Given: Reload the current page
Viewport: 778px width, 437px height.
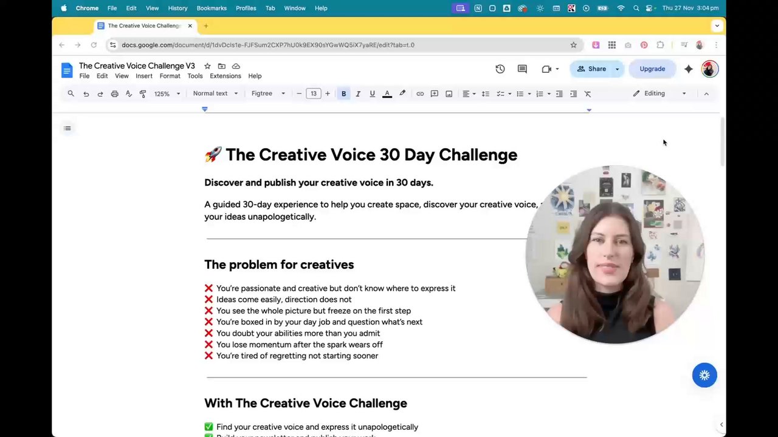Looking at the screenshot, I should click(x=94, y=45).
